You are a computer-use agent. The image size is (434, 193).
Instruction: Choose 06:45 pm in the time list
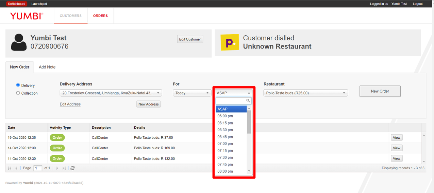point(231,137)
